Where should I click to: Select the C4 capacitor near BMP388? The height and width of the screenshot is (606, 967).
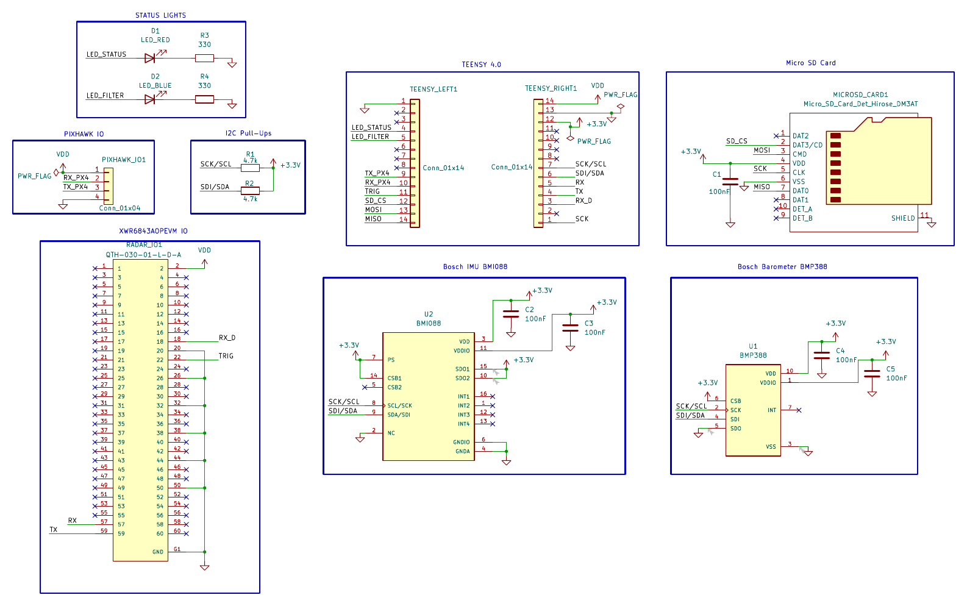[821, 355]
